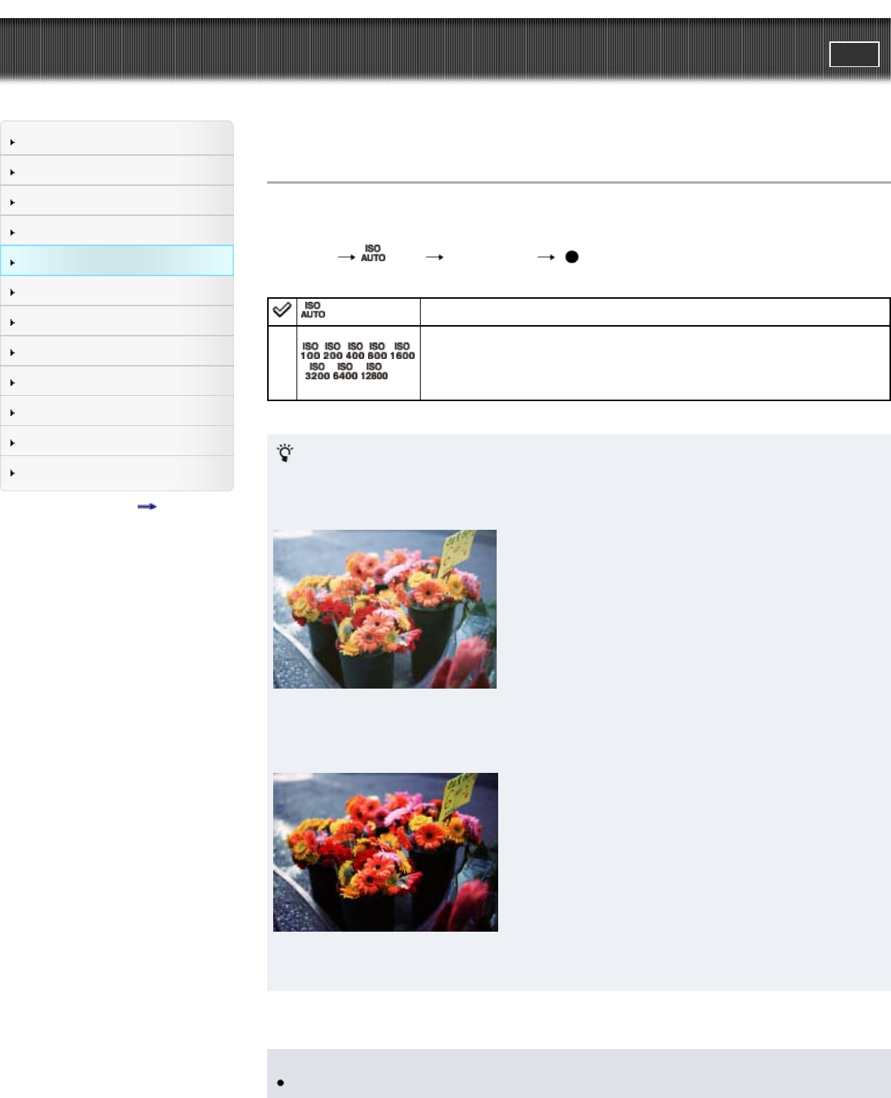Follow the blue arrow link below the sidebar
The height and width of the screenshot is (1098, 891).
point(147,506)
